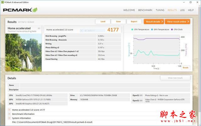Click the Home accelerated 3.0 score label
201x126 pixels.
pyautogui.click(x=60, y=30)
